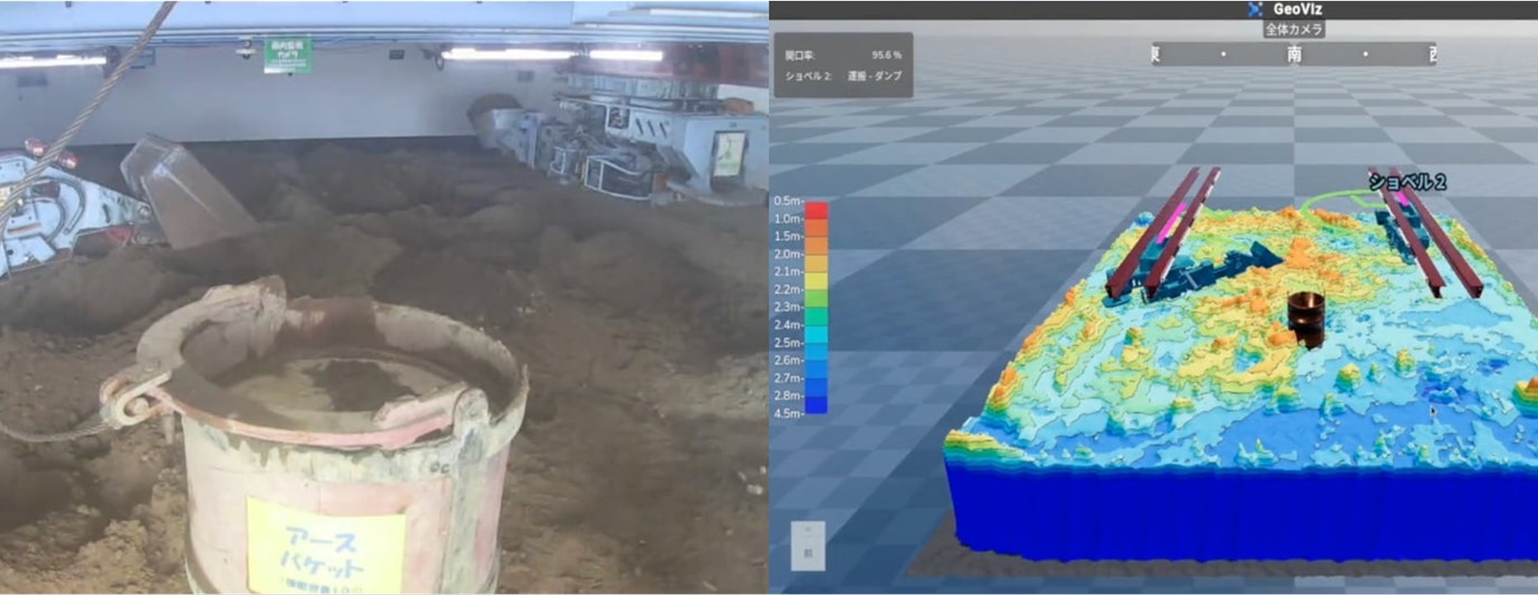This screenshot has width=1538, height=595.
Task: Click the ショベル2 運搬-ダンプ status row
Action: tap(843, 76)
